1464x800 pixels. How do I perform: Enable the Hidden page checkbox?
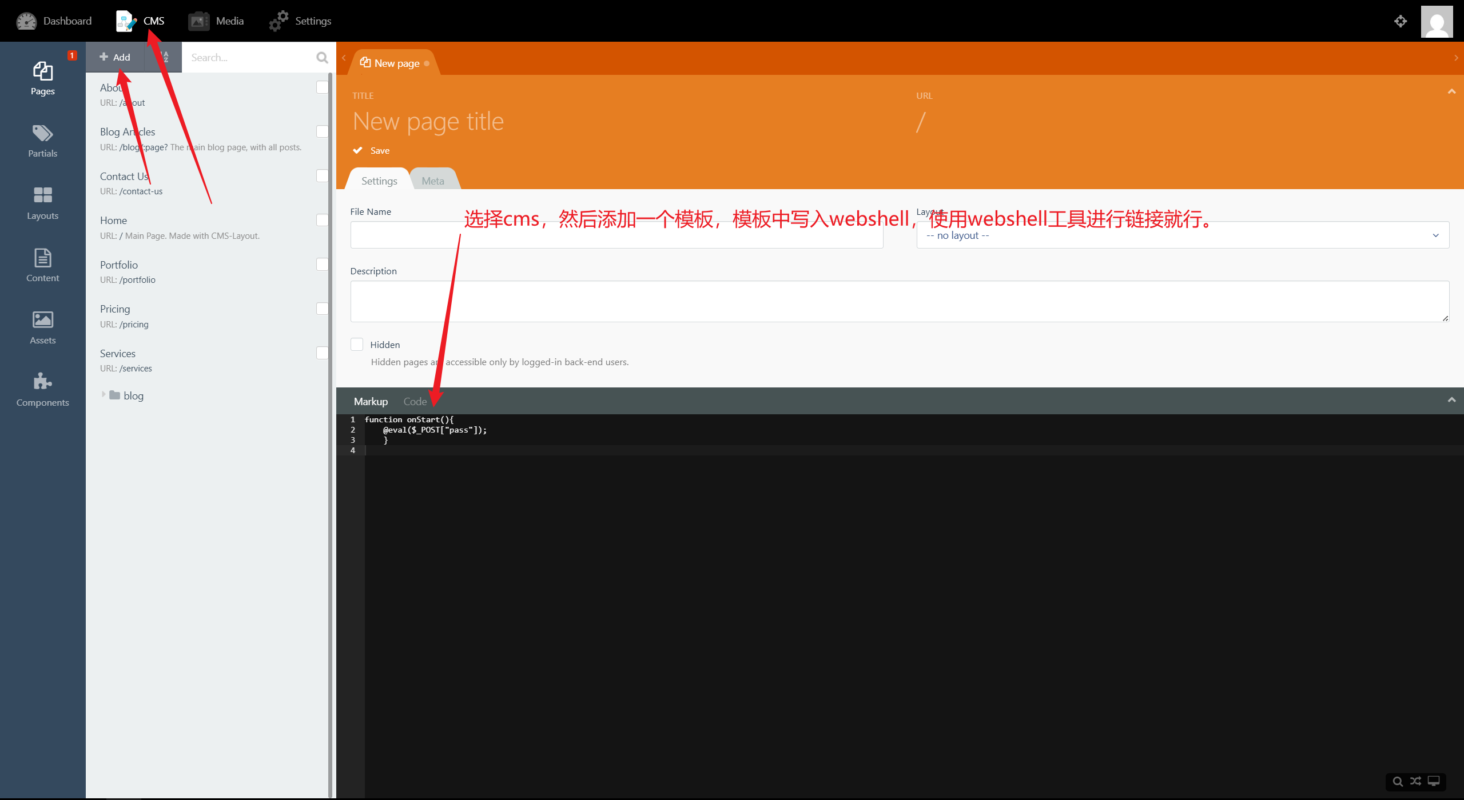357,345
